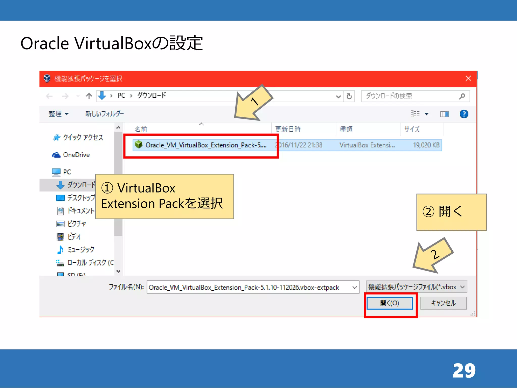Open Help with the question mark icon
Screen dimensions: 517x388
click(x=464, y=114)
